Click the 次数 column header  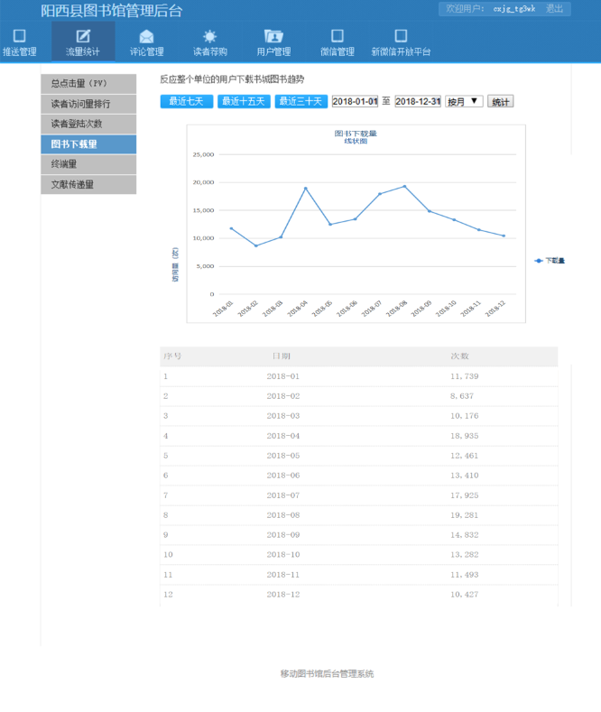459,356
